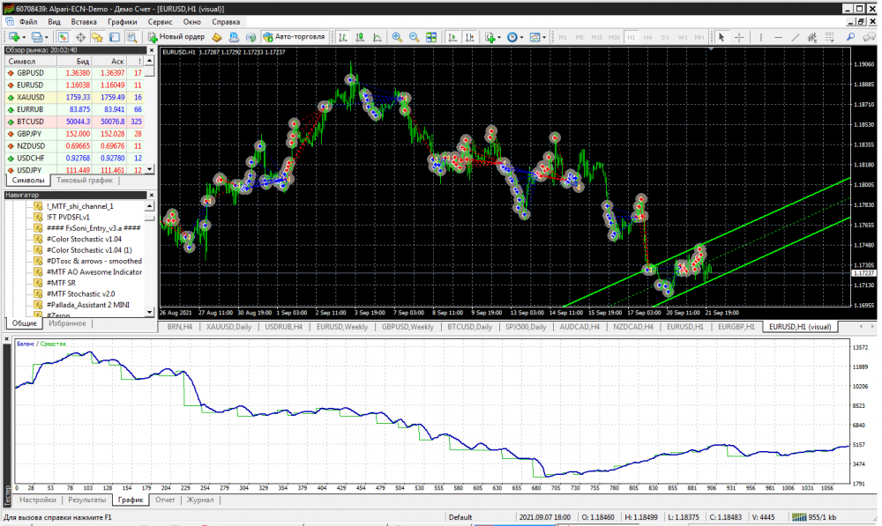Toggle the Data Window crosshair icon
The image size is (882, 526).
pos(80,37)
